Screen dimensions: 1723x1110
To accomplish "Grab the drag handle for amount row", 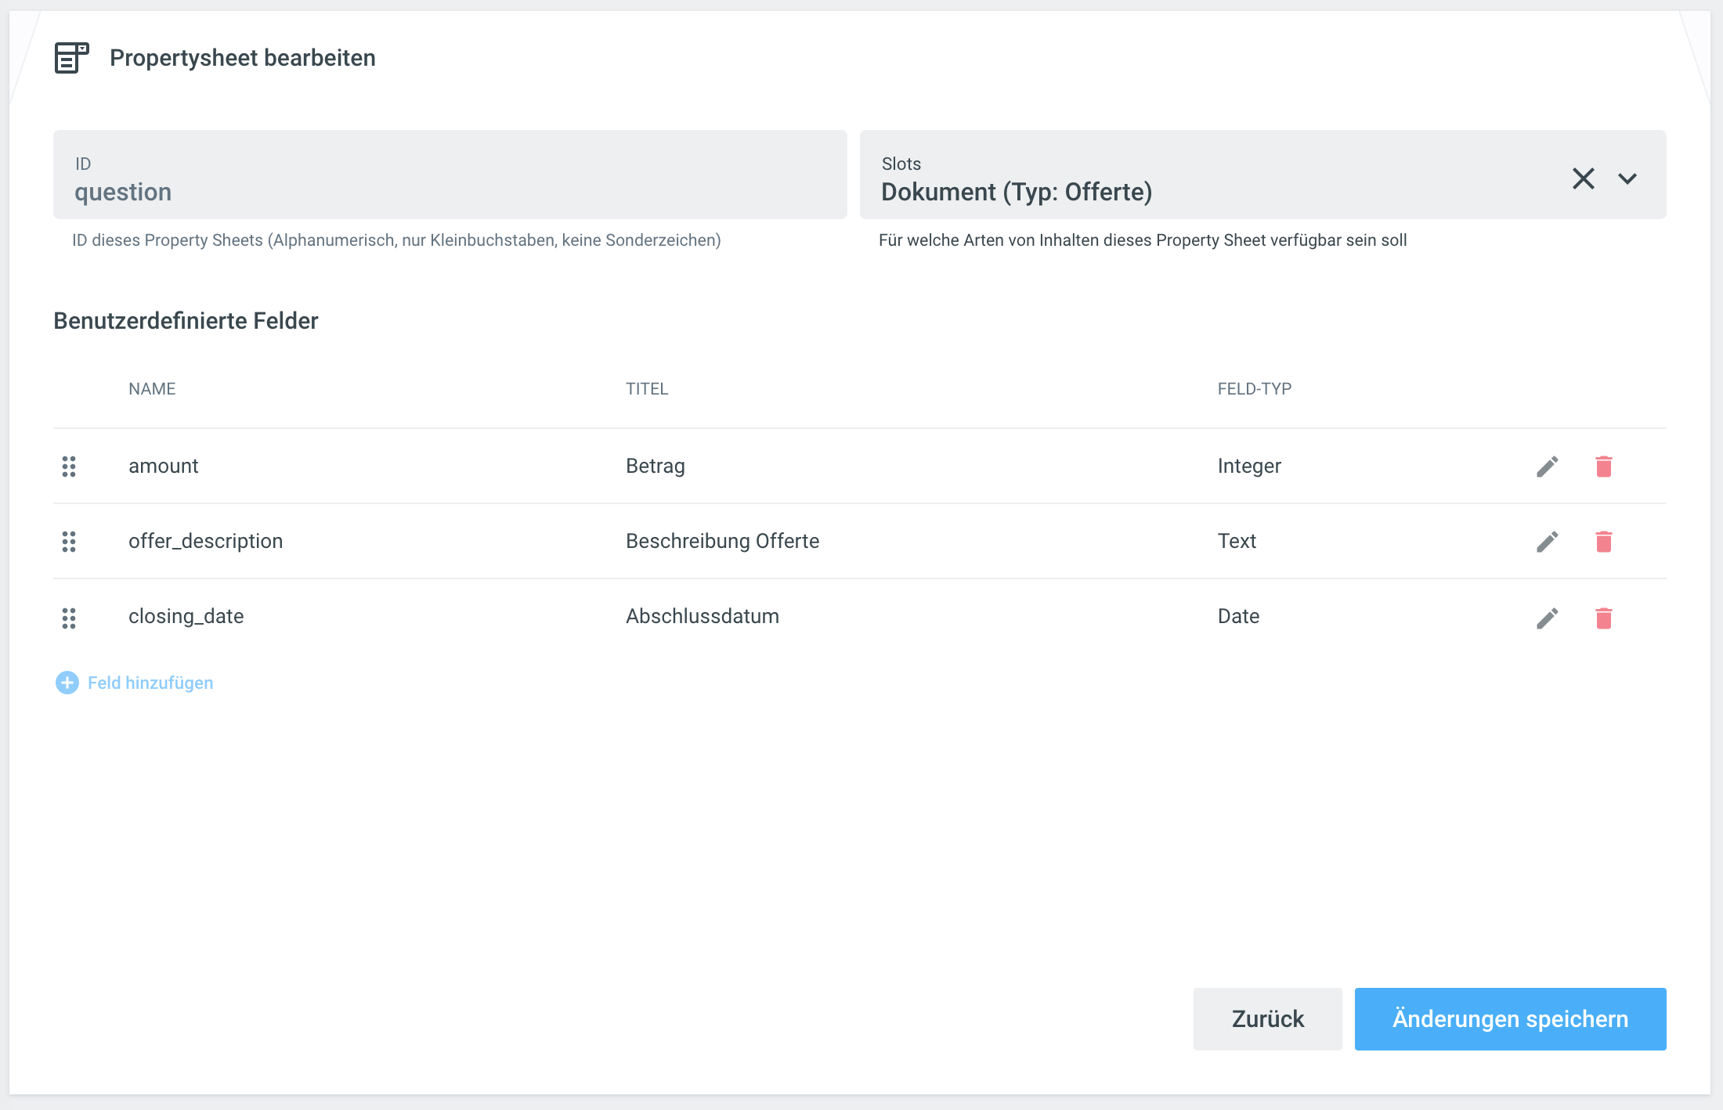I will click(69, 467).
